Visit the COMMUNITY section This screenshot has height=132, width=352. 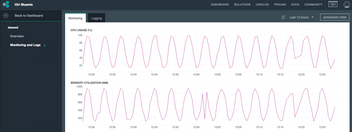[x=313, y=5]
